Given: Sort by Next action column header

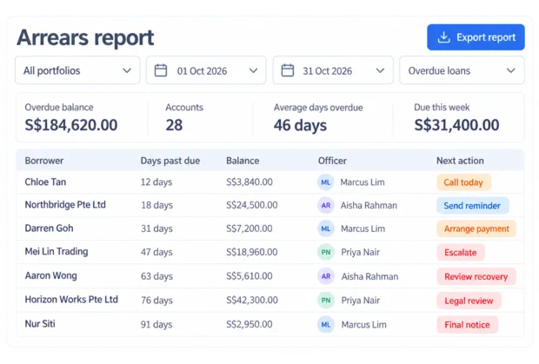Looking at the screenshot, I should coord(460,161).
